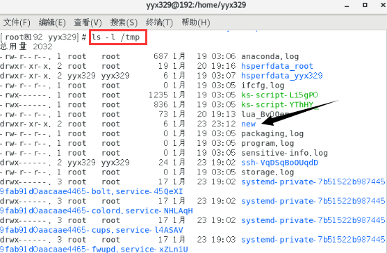
Task: Click the time 19:13 on the lua row
Action: [224, 114]
